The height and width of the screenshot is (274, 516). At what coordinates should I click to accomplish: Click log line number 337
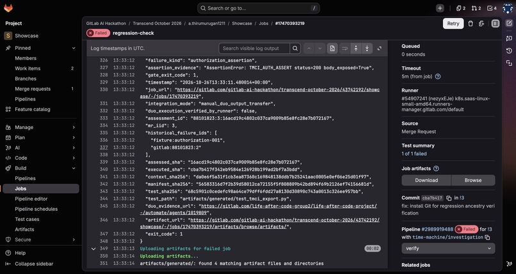(x=104, y=148)
